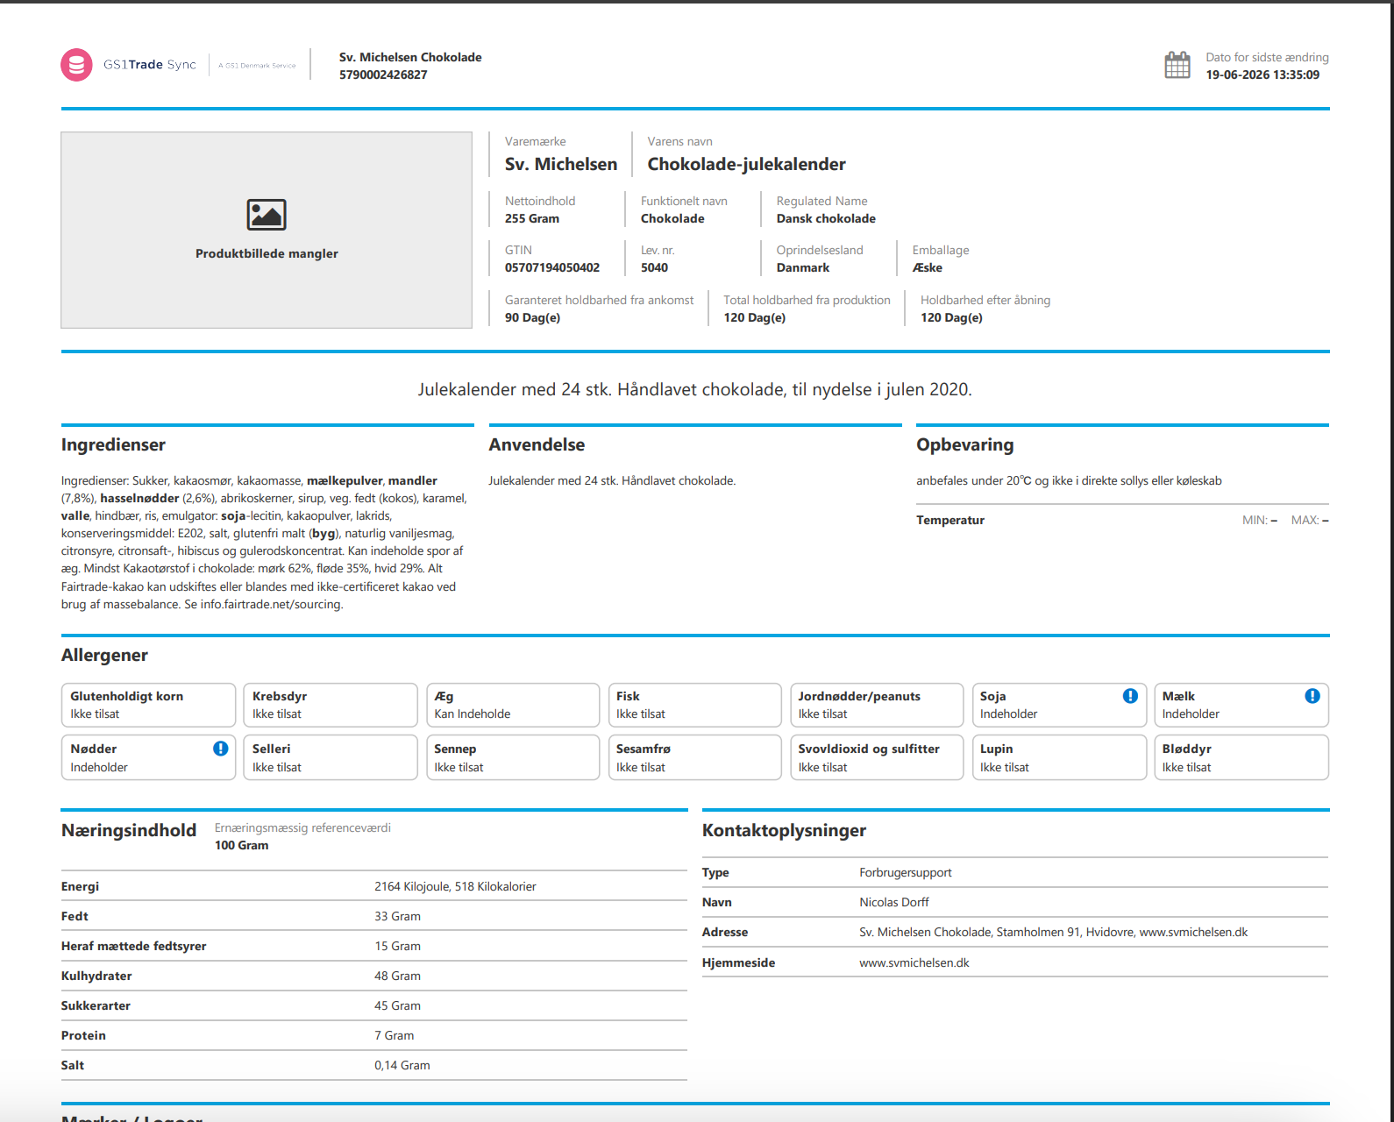Image resolution: width=1394 pixels, height=1122 pixels.
Task: Click the Emballage value Æske
Action: tap(928, 267)
